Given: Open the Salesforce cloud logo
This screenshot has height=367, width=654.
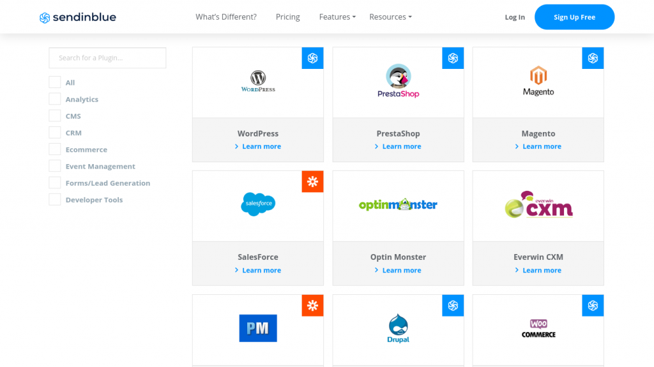Looking at the screenshot, I should point(258,204).
